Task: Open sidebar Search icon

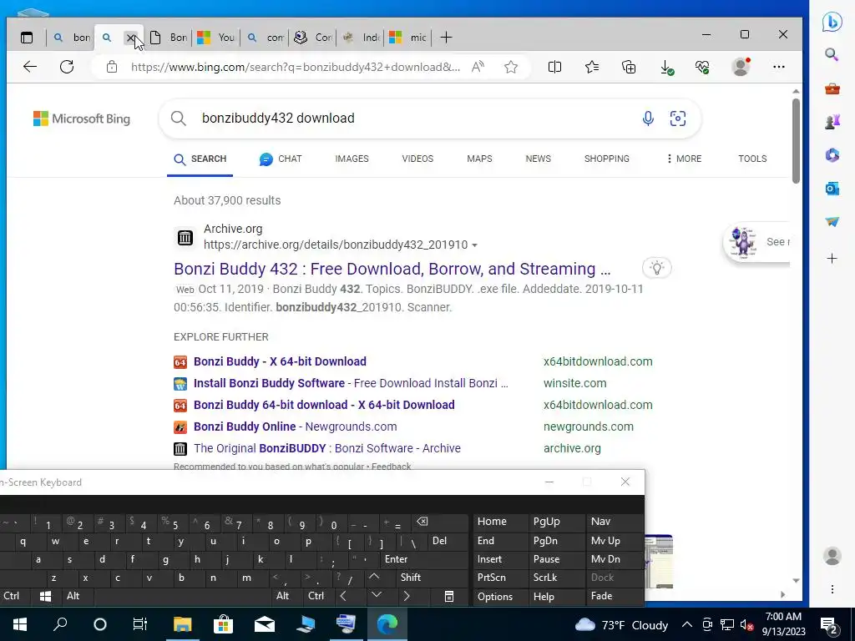Action: 832,54
